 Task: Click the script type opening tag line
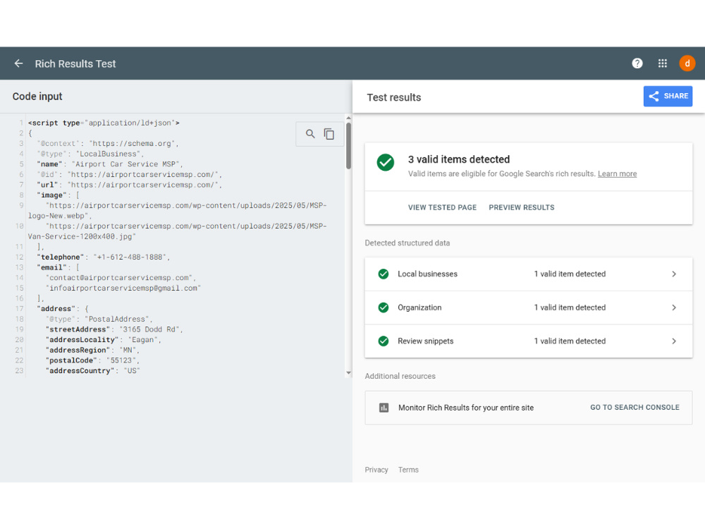click(x=104, y=123)
